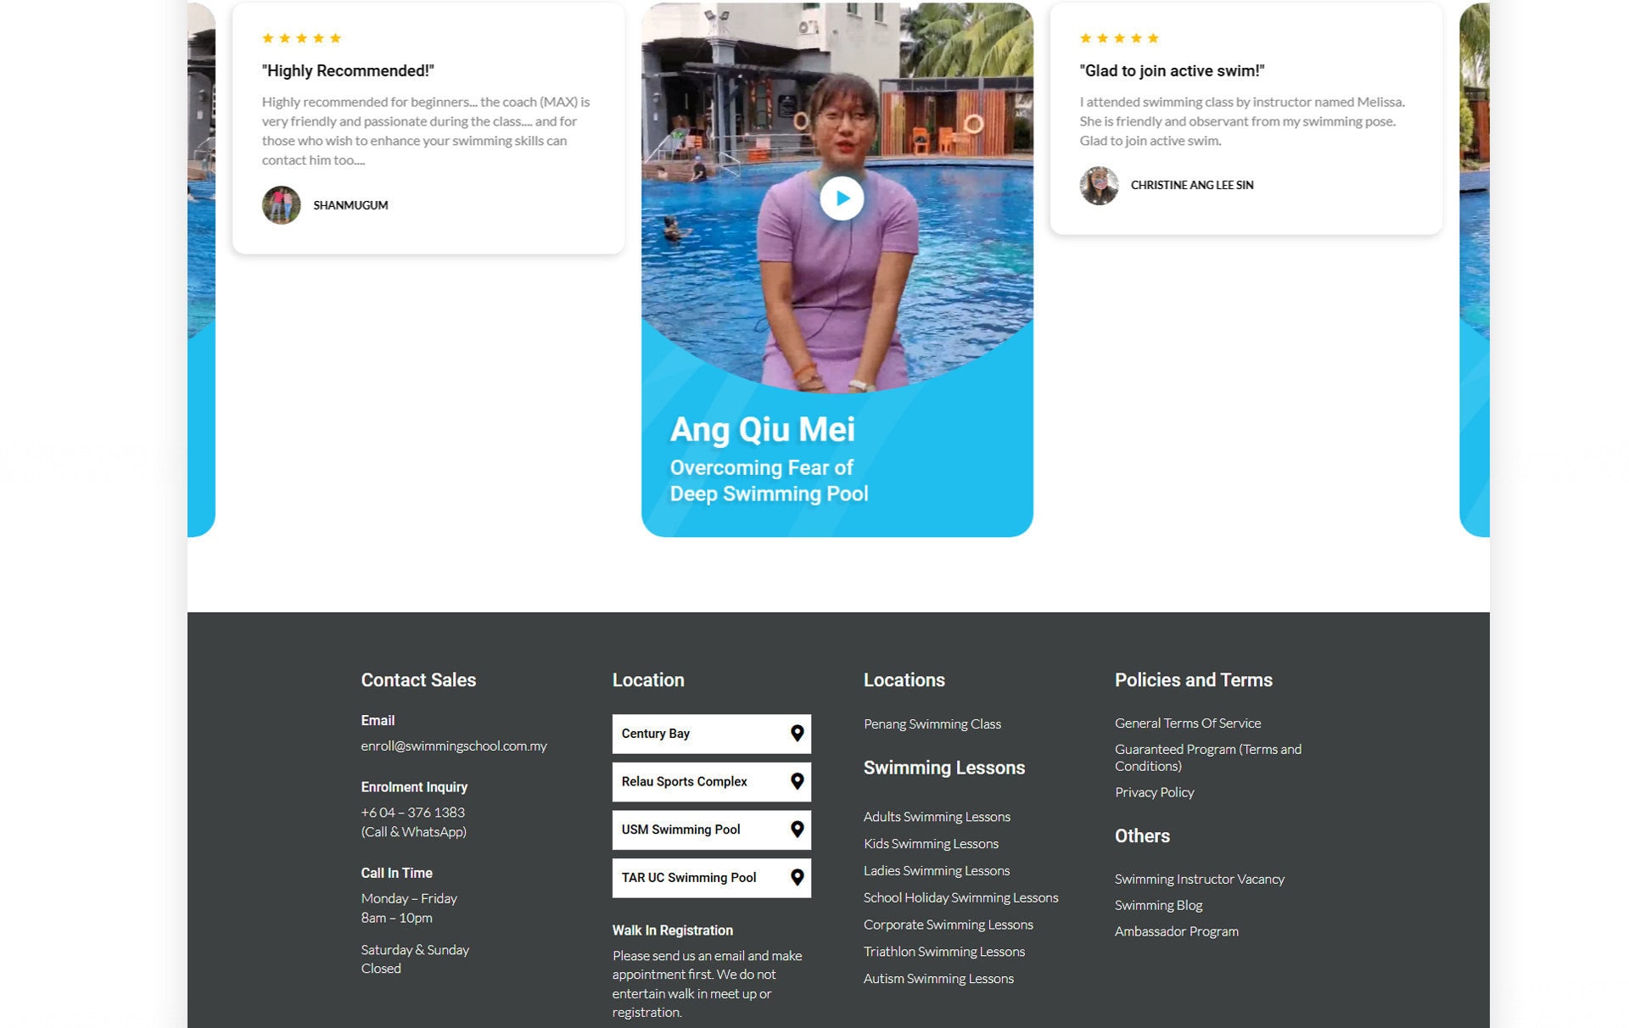Open the Penang Swimming Class link
The height and width of the screenshot is (1028, 1629).
[x=932, y=724]
